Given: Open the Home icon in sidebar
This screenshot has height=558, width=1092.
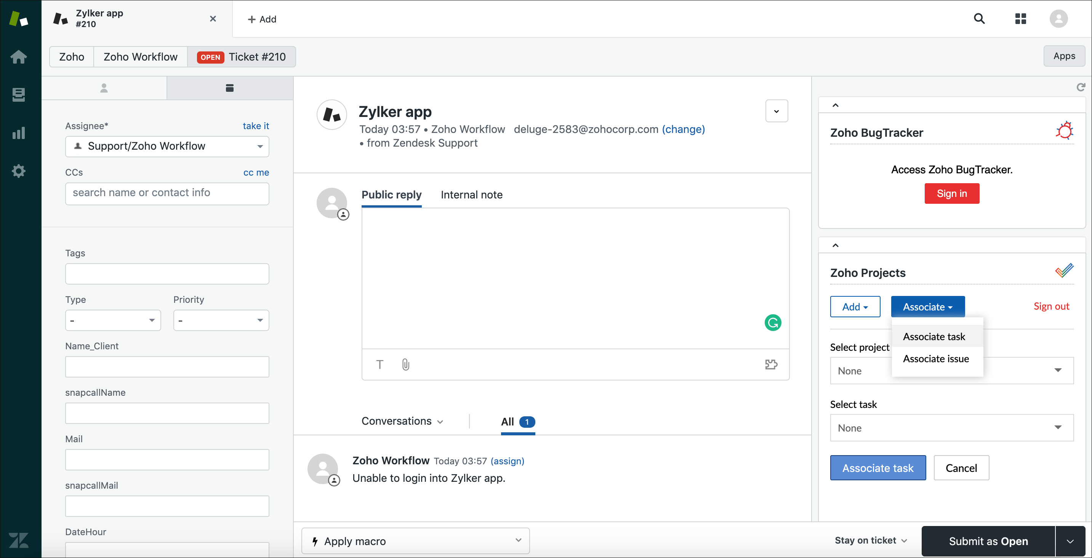Looking at the screenshot, I should [x=19, y=57].
